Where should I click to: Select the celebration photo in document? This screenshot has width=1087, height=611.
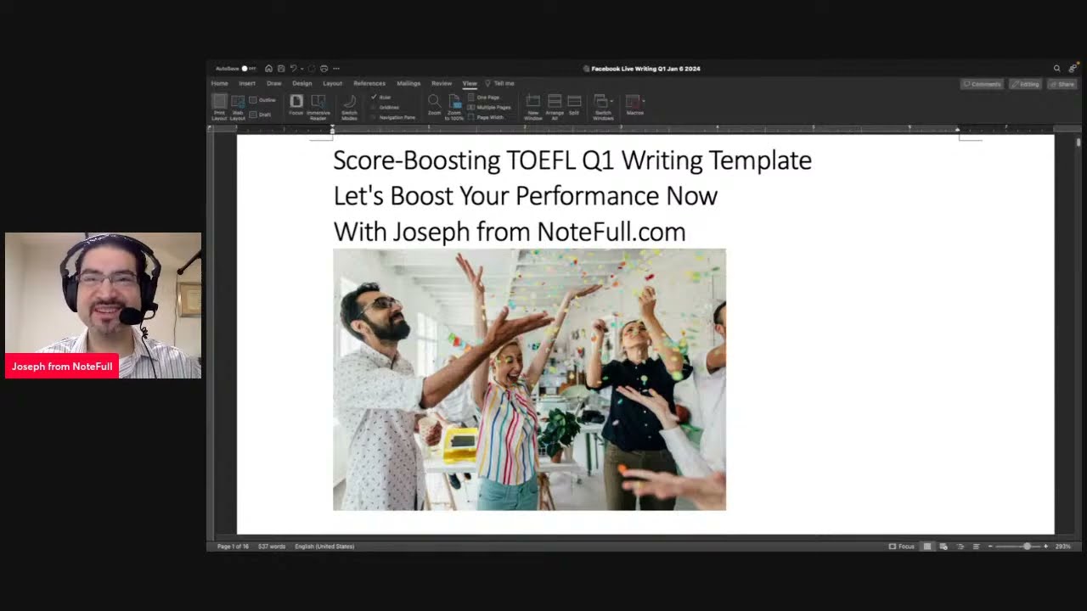point(529,379)
